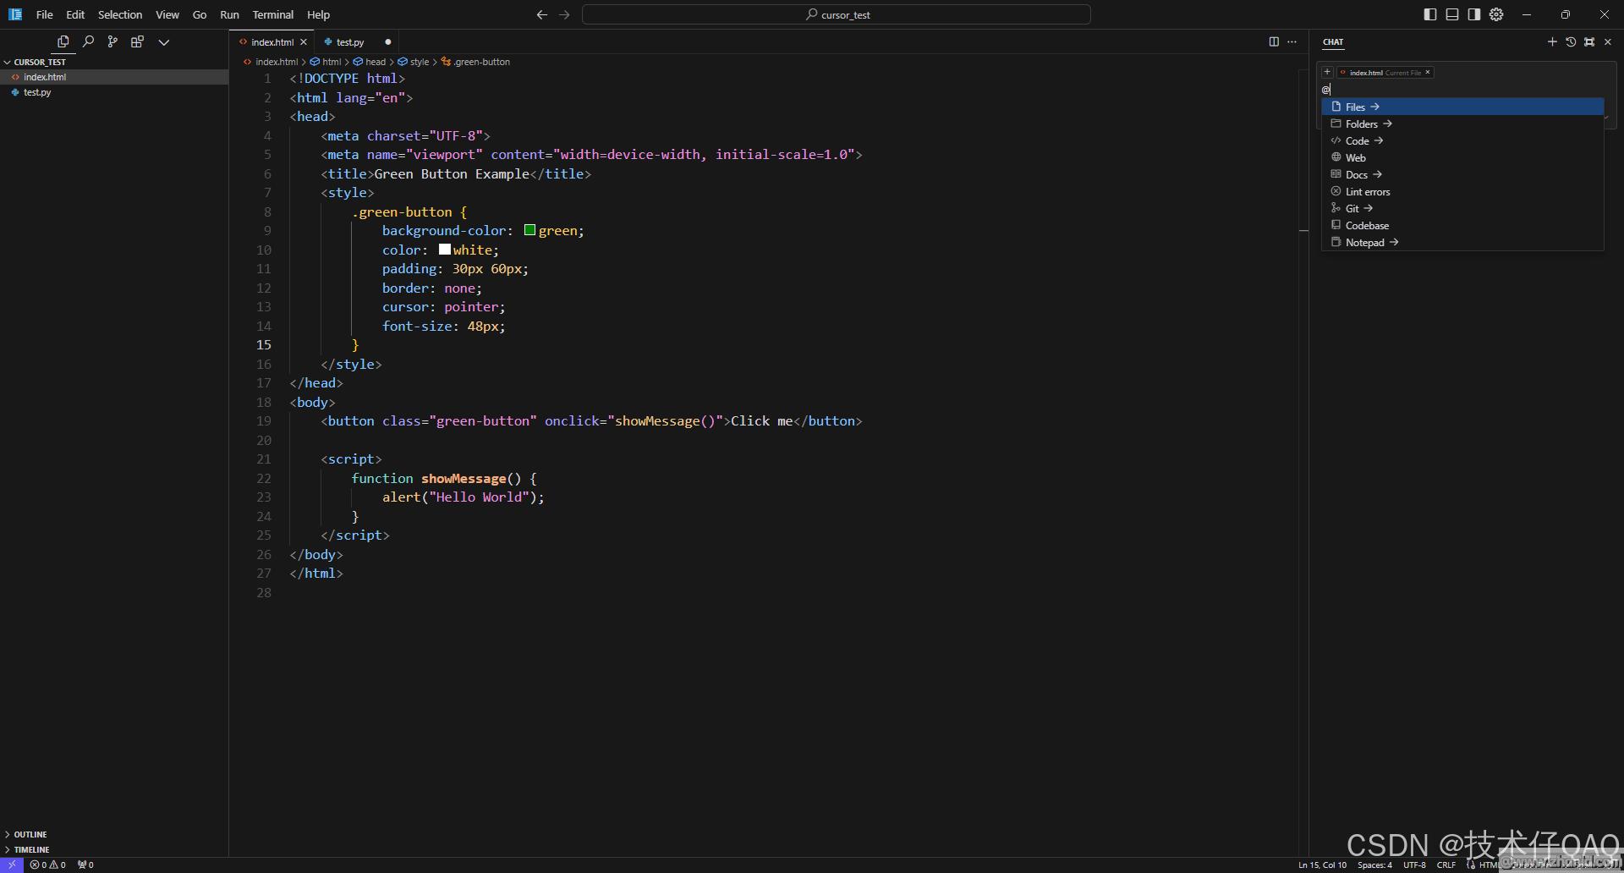Open the Terminal menu
The height and width of the screenshot is (873, 1624).
272,14
